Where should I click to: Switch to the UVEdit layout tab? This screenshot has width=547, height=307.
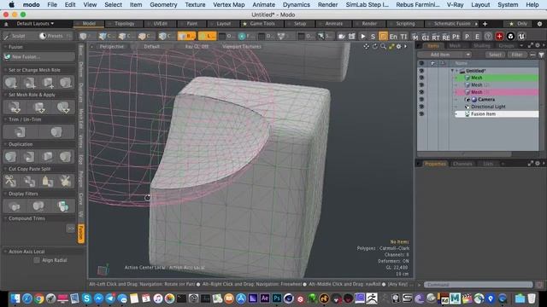click(x=160, y=24)
